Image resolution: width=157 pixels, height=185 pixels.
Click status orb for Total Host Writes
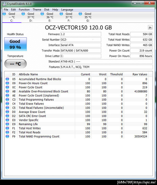[x=7, y=128]
